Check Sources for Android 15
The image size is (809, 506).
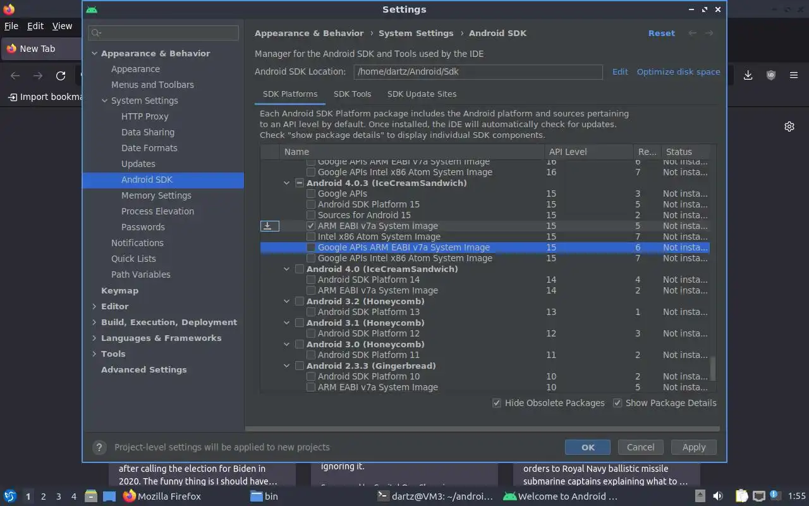point(311,215)
